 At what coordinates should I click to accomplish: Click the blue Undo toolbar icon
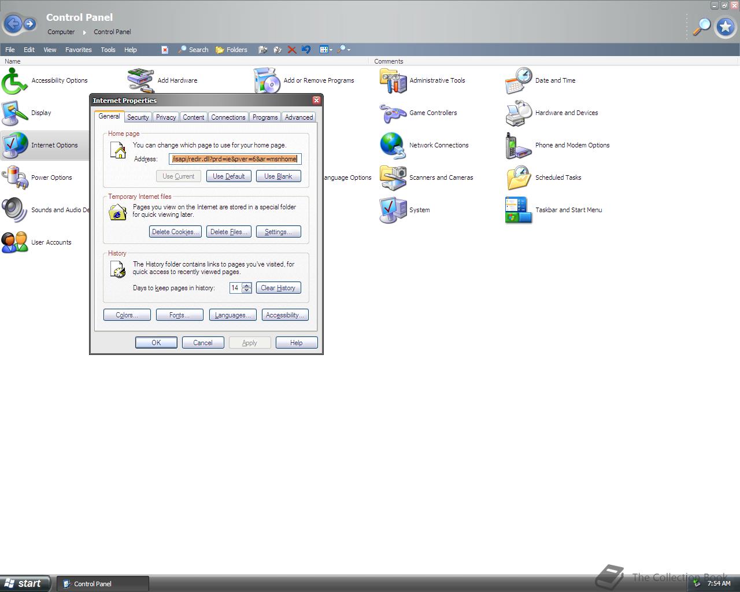pyautogui.click(x=306, y=50)
